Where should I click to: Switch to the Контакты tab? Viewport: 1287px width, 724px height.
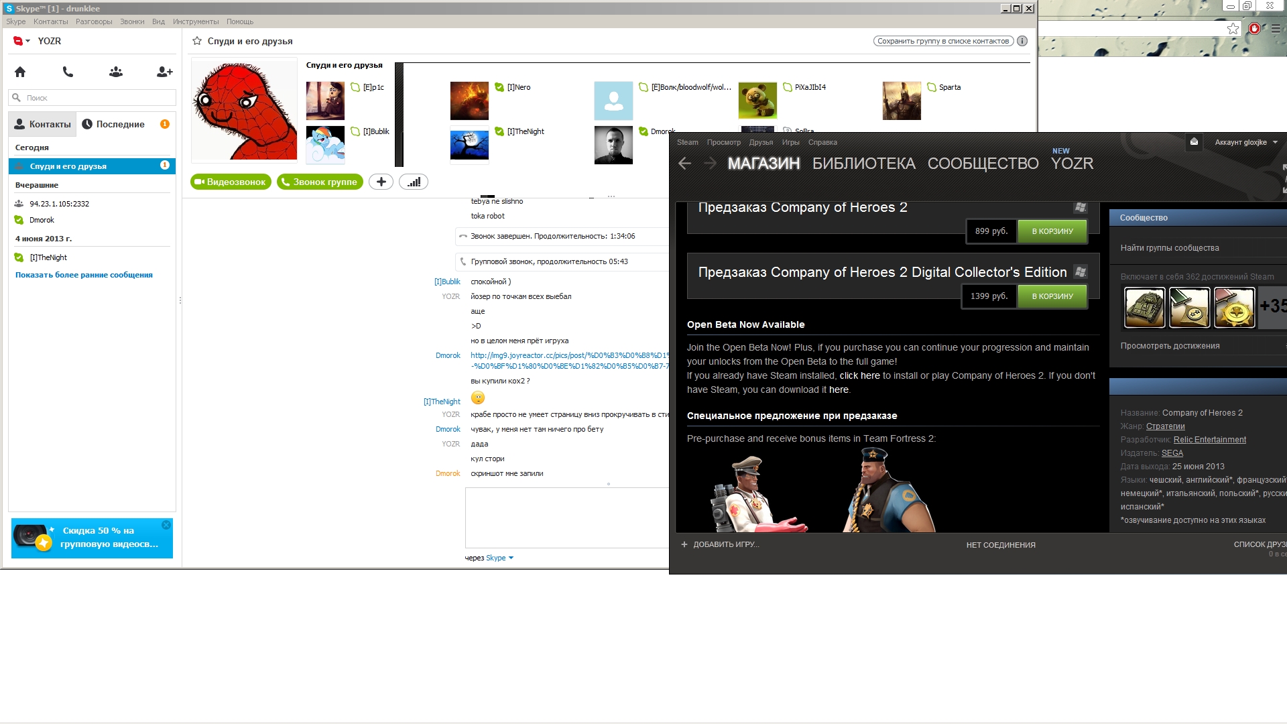point(42,124)
